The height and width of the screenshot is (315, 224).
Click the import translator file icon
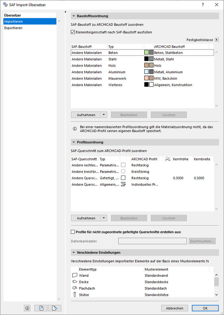click(x=41, y=308)
